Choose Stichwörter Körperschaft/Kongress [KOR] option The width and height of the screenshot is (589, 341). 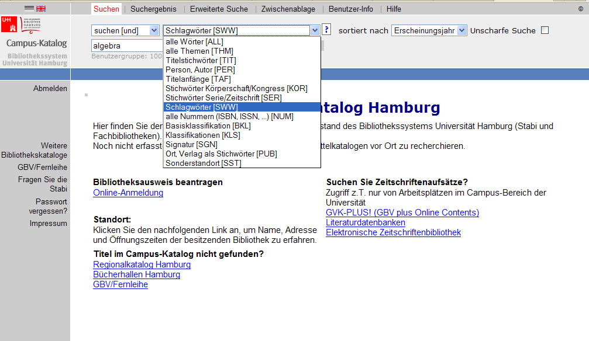tap(242, 89)
